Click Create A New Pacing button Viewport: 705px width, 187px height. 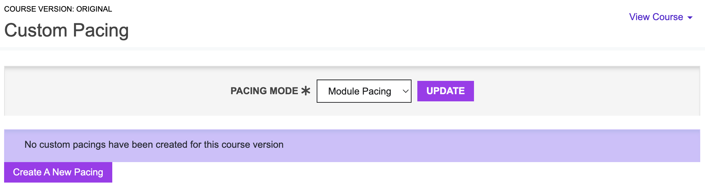tap(58, 172)
